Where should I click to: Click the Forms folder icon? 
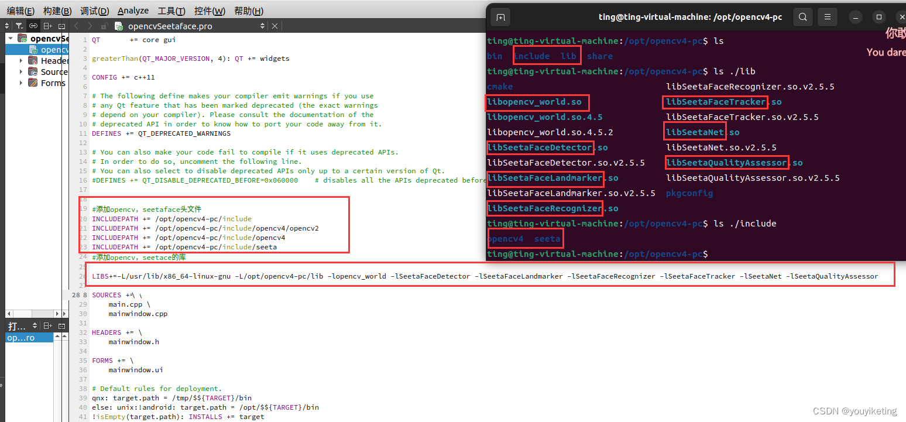[x=33, y=83]
